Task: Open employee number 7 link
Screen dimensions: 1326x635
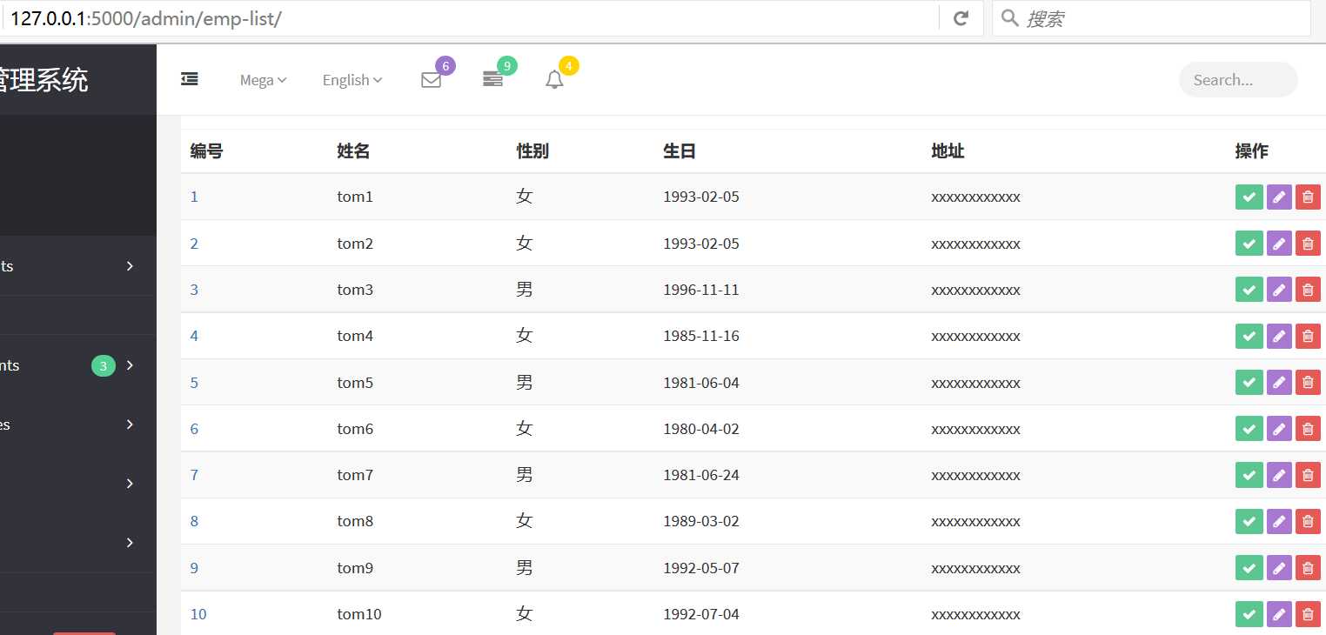Action: click(194, 475)
